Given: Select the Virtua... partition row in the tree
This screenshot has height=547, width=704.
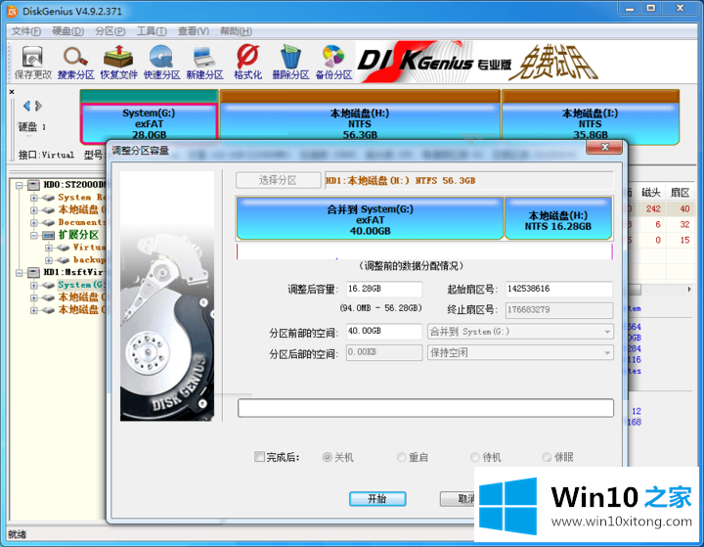Looking at the screenshot, I should pyautogui.click(x=89, y=248).
